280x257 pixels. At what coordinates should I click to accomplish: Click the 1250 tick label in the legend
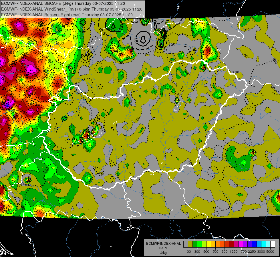(234, 252)
